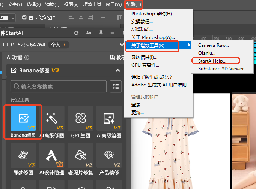Expand the UID account chevron
Viewport: 256px width, 189px height.
122,45
